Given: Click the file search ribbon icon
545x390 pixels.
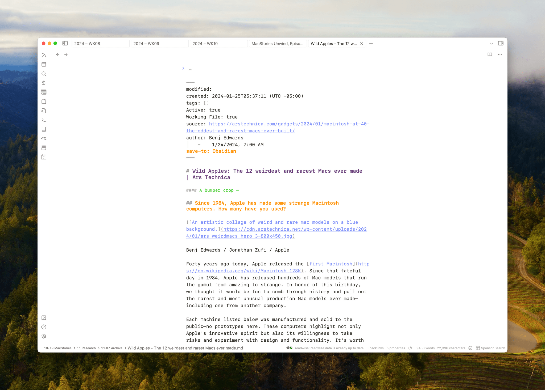Looking at the screenshot, I should tap(44, 111).
